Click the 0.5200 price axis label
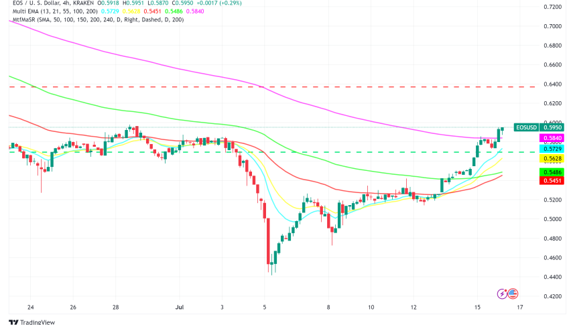571x325 pixels. (x=552, y=200)
